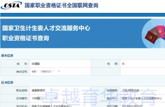Viewport: 165px width, 107px height.
Task: Click the 国家职业资格证书全国联网查询 title
Action: [61, 5]
